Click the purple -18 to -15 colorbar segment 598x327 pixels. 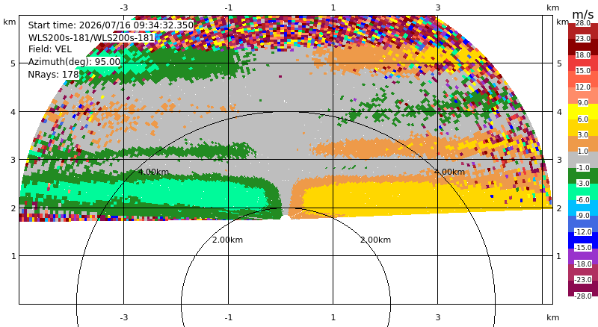(x=583, y=256)
